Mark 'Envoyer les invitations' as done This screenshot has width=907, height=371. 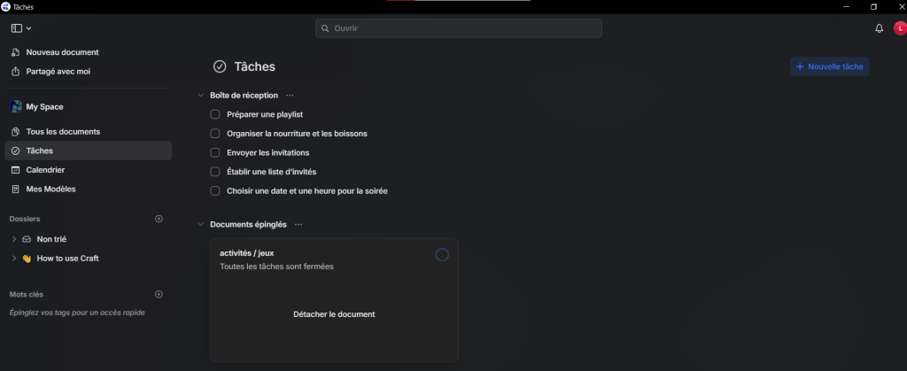pyautogui.click(x=215, y=152)
